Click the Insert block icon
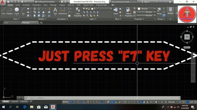This screenshot has height=110, width=197. click(116, 11)
